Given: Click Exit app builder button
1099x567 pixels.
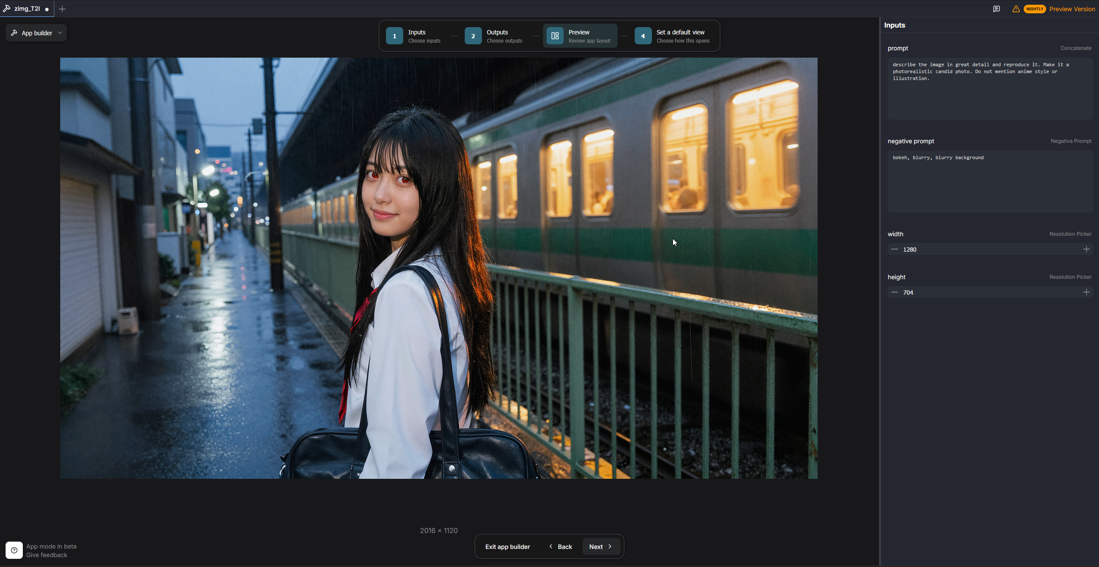Looking at the screenshot, I should point(507,547).
